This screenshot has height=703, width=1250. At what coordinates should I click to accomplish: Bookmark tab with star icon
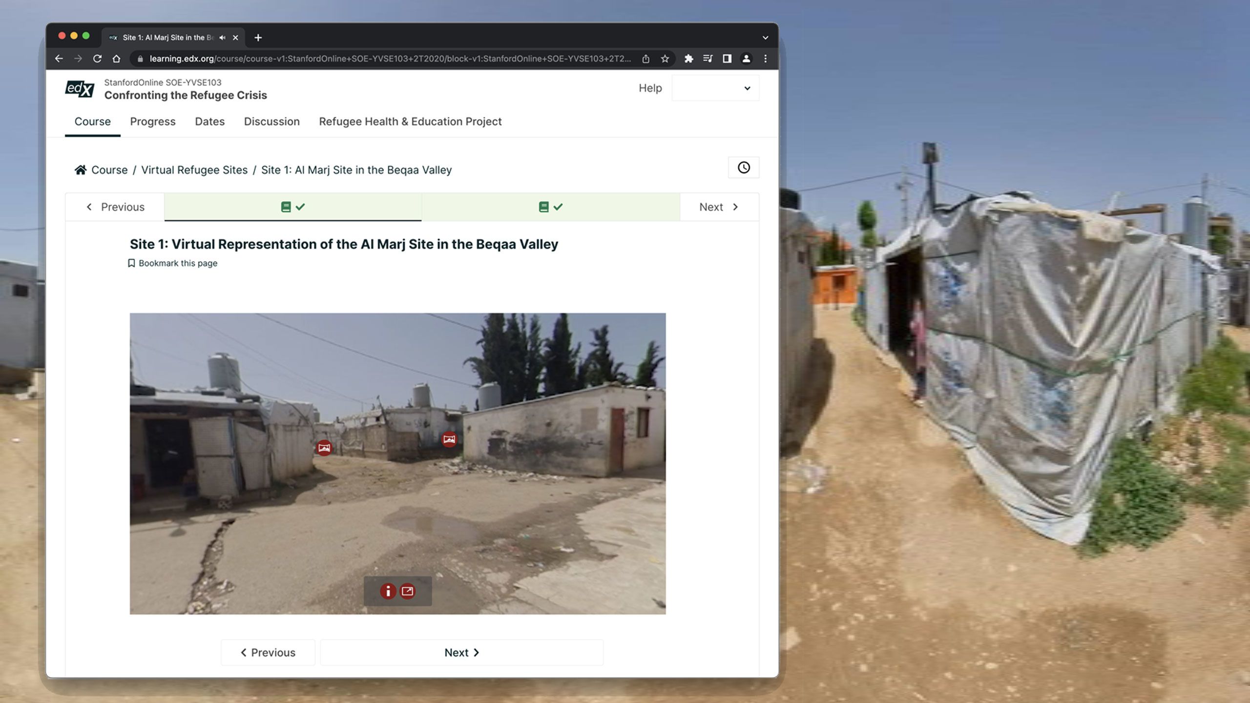[665, 59]
